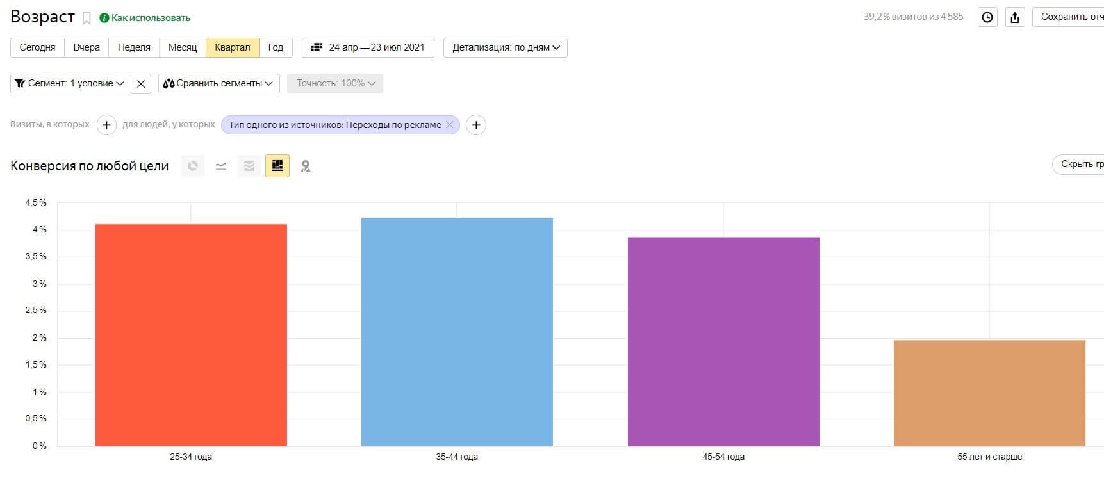1104x477 pixels.
Task: Expand the Сегмент: 1 условие dropdown
Action: click(x=70, y=84)
